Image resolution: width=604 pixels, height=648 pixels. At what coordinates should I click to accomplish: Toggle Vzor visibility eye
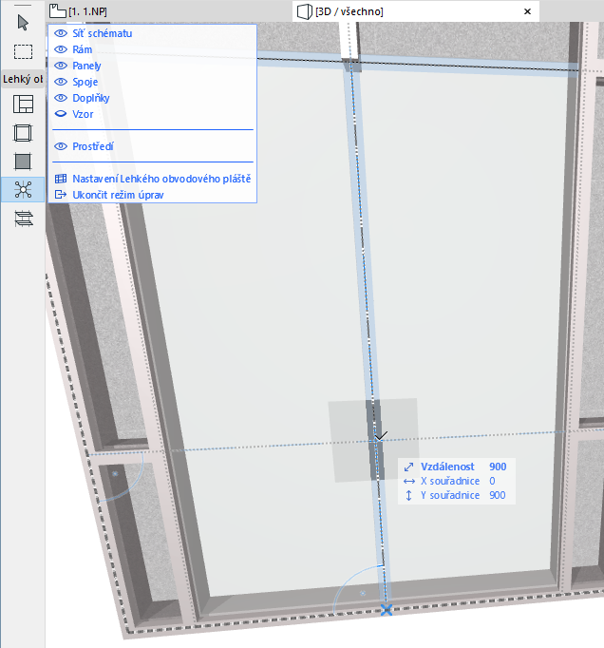[61, 114]
